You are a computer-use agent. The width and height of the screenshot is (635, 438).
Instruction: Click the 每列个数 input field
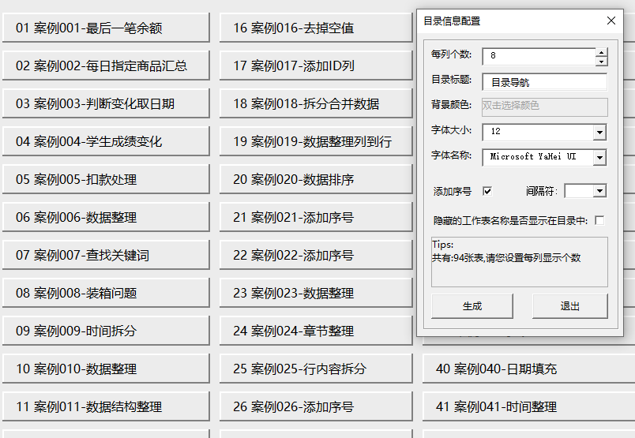pos(539,56)
